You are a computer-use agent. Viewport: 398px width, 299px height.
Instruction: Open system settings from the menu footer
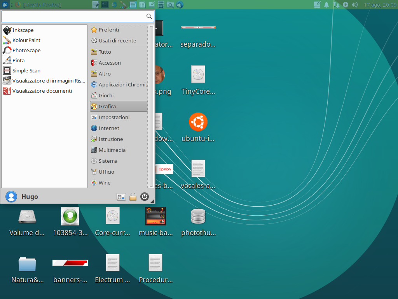pos(121,197)
